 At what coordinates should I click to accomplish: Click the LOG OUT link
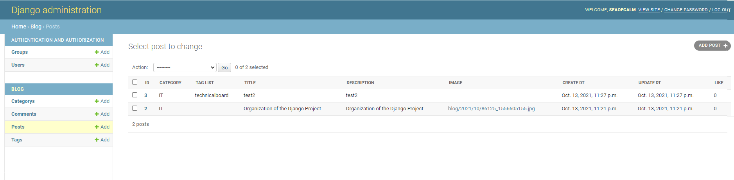[721, 10]
